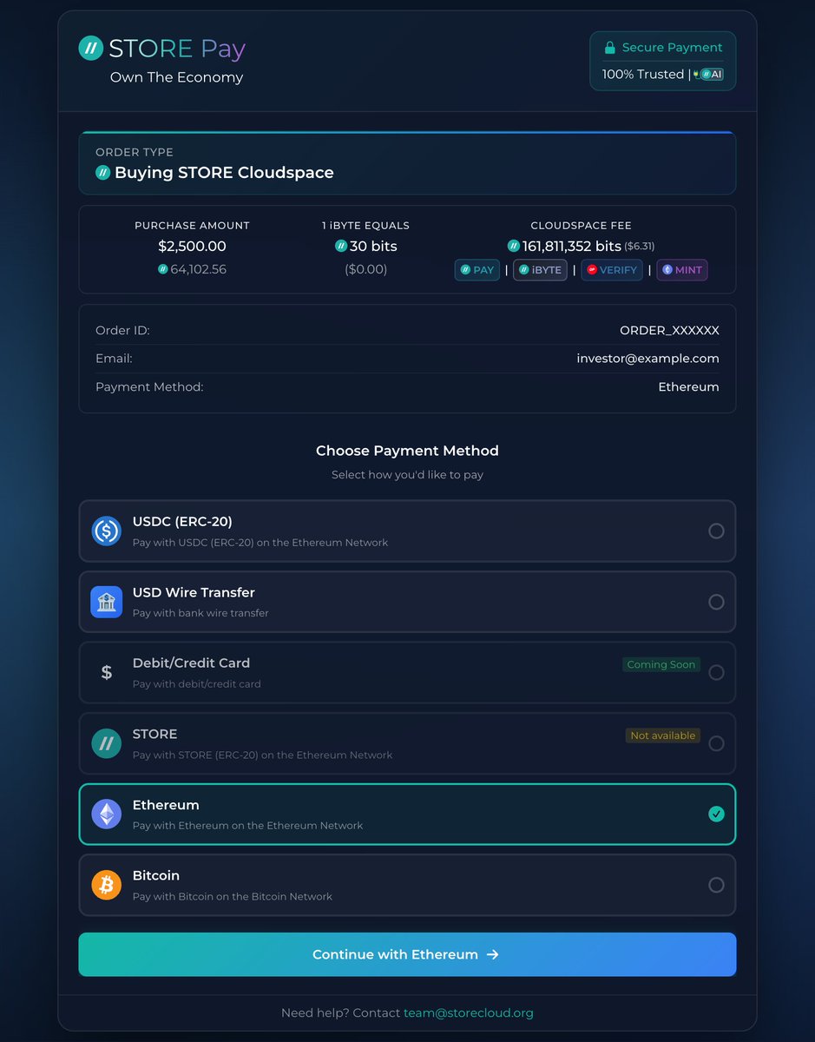
Task: Click the purchase amount $2,500.00
Action: (192, 247)
